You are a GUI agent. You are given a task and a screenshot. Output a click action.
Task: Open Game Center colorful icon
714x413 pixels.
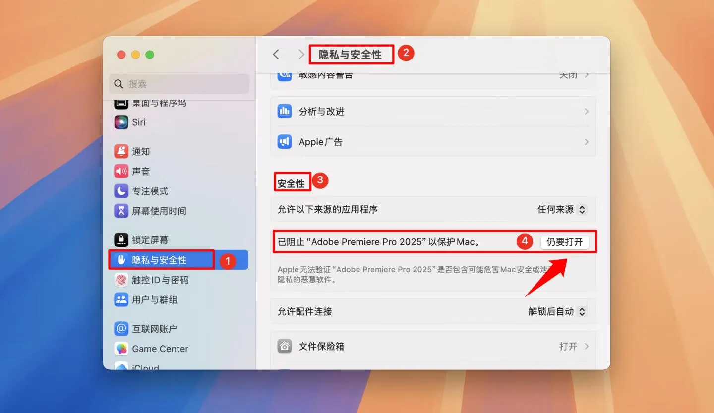click(121, 349)
